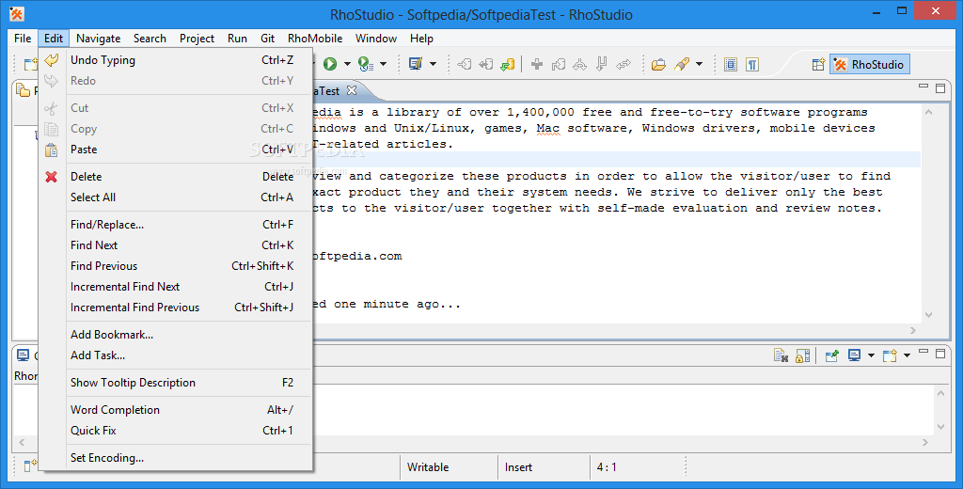Open the RhoMobile menu

tap(315, 39)
